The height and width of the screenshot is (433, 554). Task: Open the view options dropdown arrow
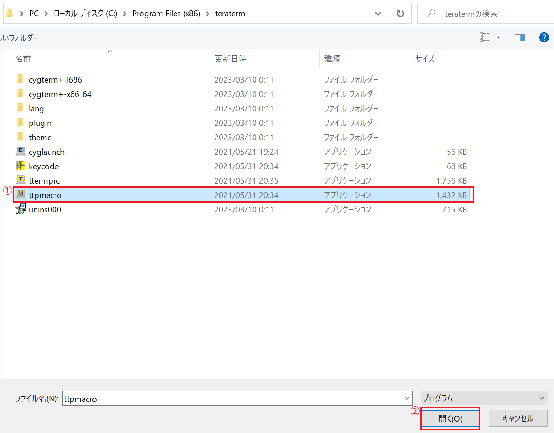tap(498, 38)
